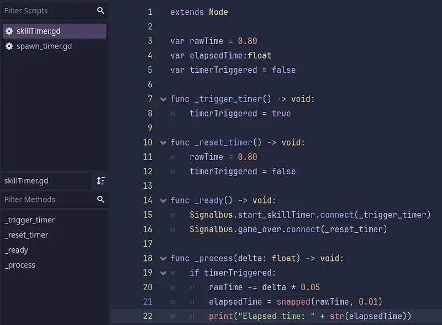The height and width of the screenshot is (325, 442).
Task: Fold the _process function at line 18
Action: pos(163,258)
